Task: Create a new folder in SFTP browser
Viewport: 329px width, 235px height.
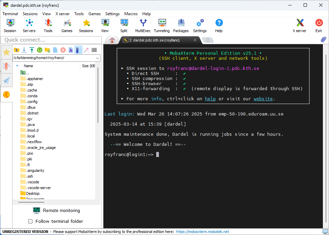Action: 47,50
